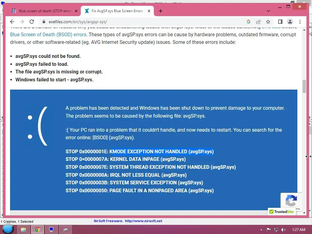Expand the tab search chevron
The image size is (312, 234).
pos(268,11)
